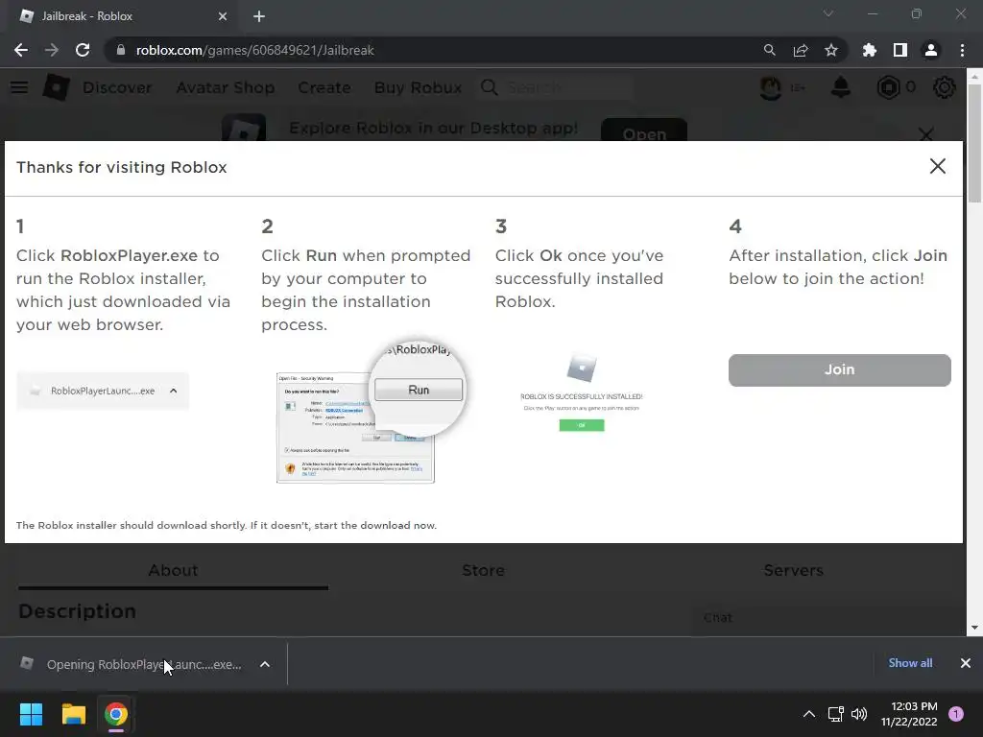Open the clock and date flyout
The height and width of the screenshot is (737, 983).
pos(909,714)
